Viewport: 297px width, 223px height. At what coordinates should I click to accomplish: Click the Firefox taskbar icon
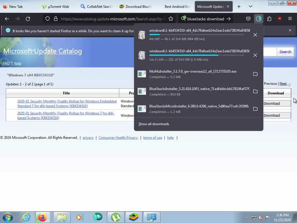[42, 217]
